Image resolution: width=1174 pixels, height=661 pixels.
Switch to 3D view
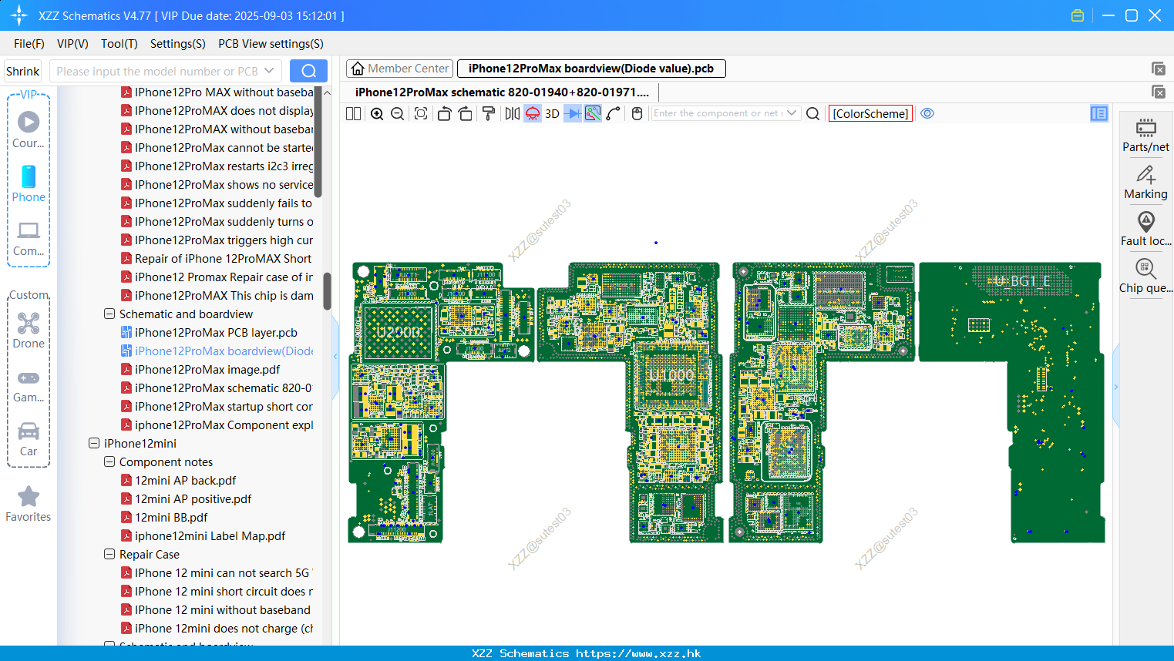pyautogui.click(x=552, y=113)
